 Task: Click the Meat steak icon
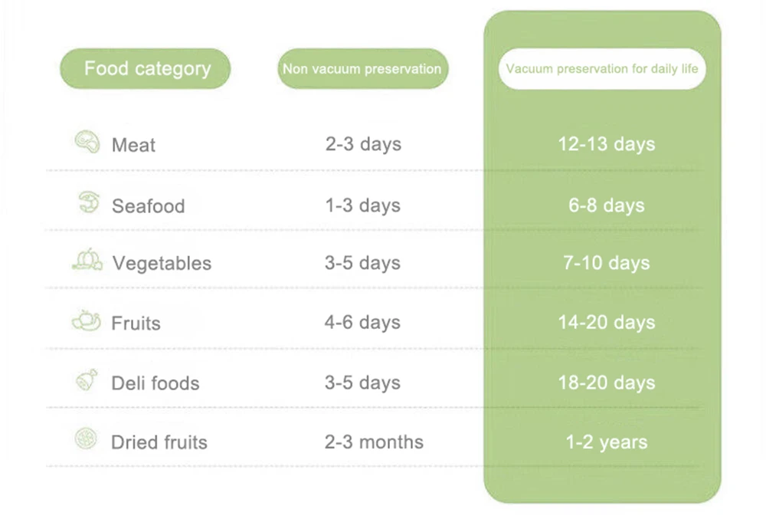coord(87,142)
